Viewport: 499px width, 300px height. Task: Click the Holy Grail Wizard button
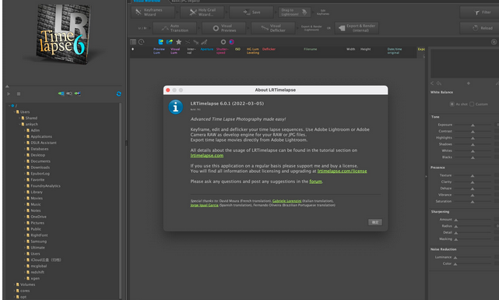coord(202,12)
